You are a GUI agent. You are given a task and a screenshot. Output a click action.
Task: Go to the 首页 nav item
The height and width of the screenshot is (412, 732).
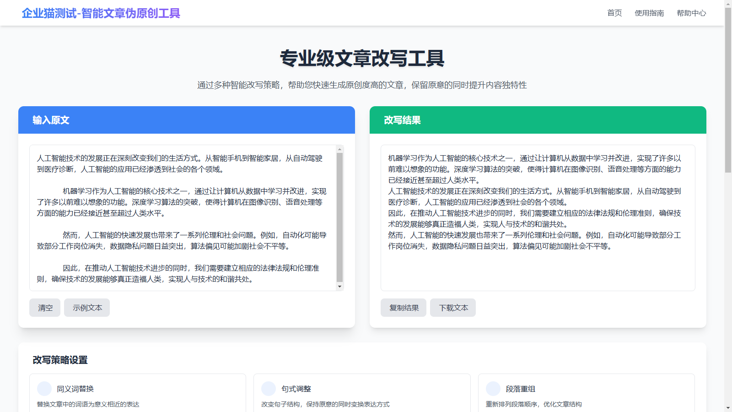click(614, 13)
